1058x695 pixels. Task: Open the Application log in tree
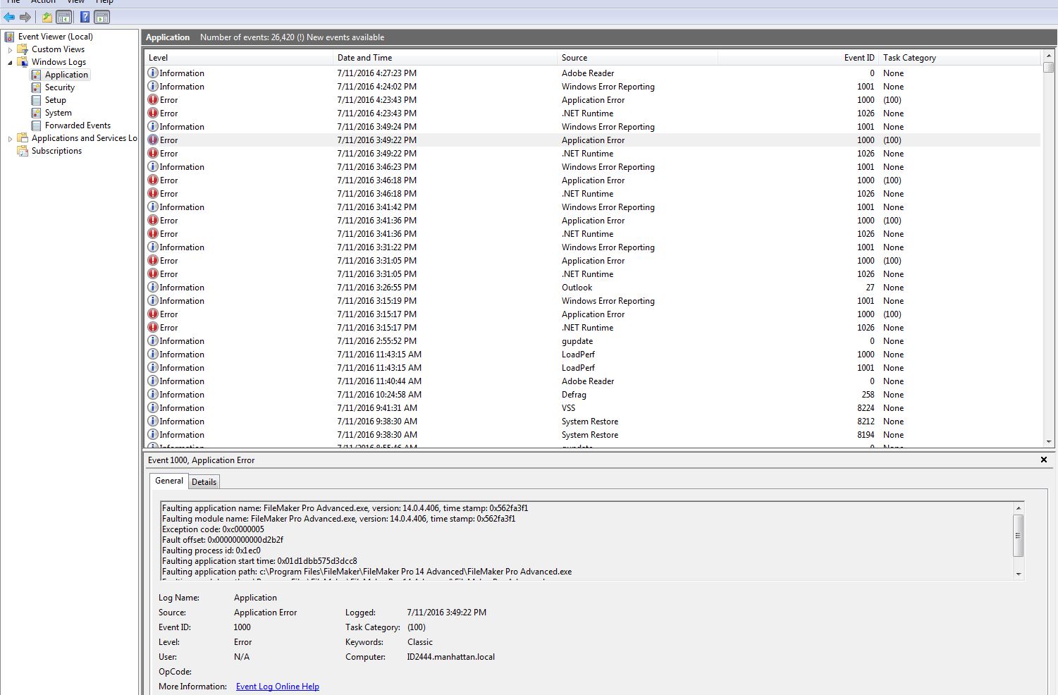tap(66, 75)
